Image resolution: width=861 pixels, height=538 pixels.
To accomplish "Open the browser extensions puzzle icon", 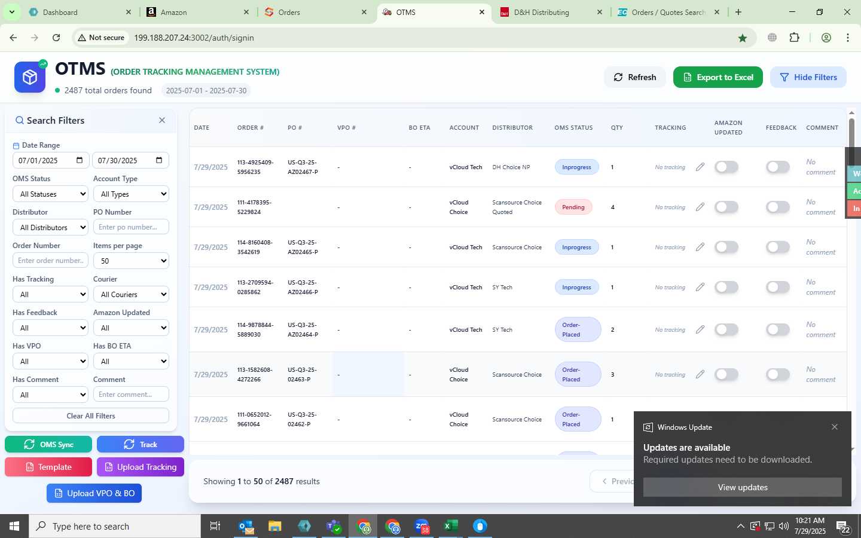I will (795, 38).
